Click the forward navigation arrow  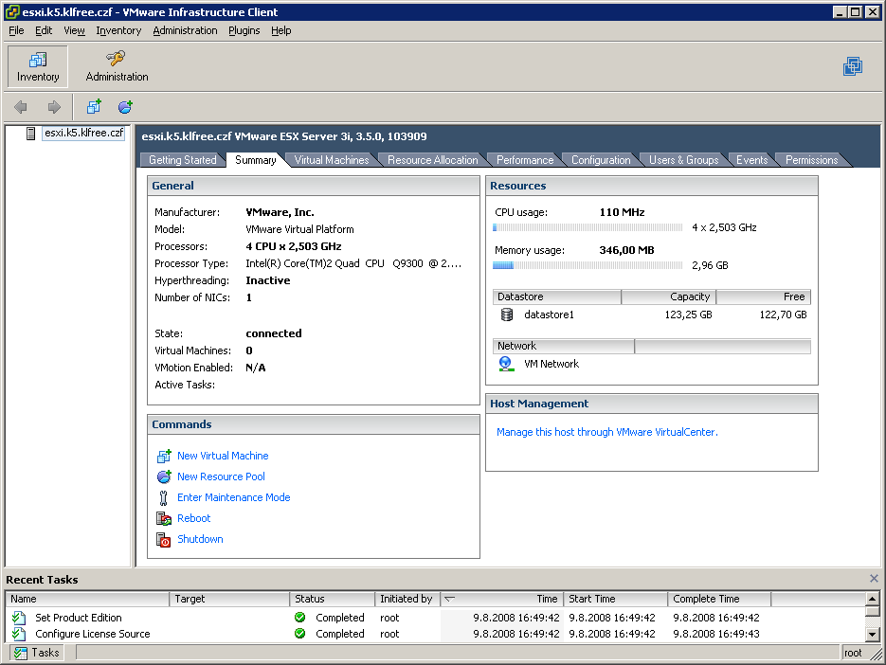54,107
